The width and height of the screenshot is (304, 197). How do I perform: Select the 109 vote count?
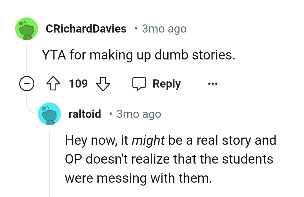tap(78, 83)
